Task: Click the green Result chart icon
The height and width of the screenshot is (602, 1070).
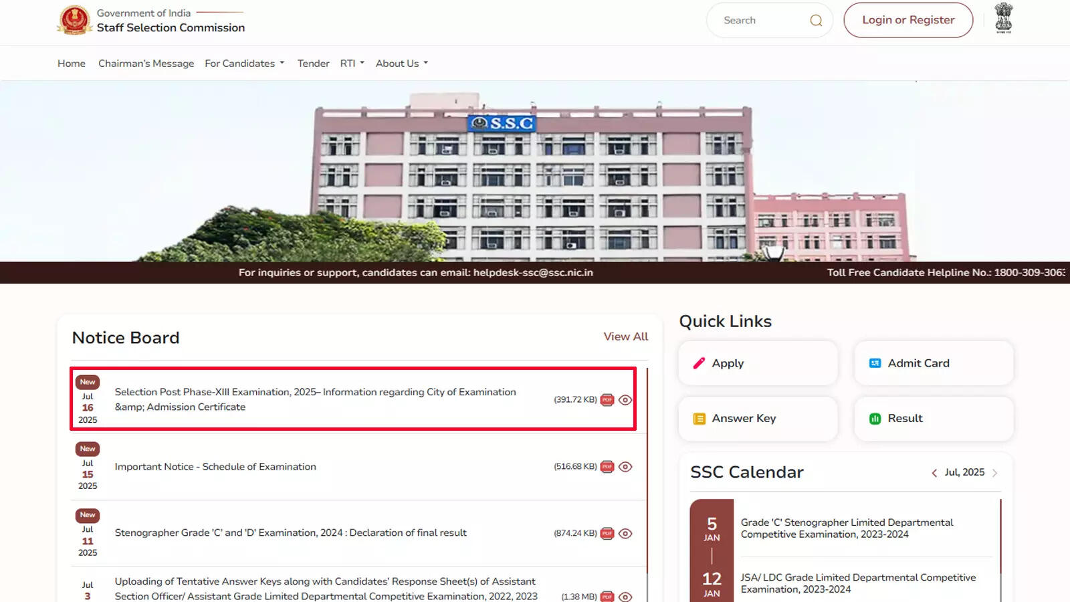Action: 875,419
